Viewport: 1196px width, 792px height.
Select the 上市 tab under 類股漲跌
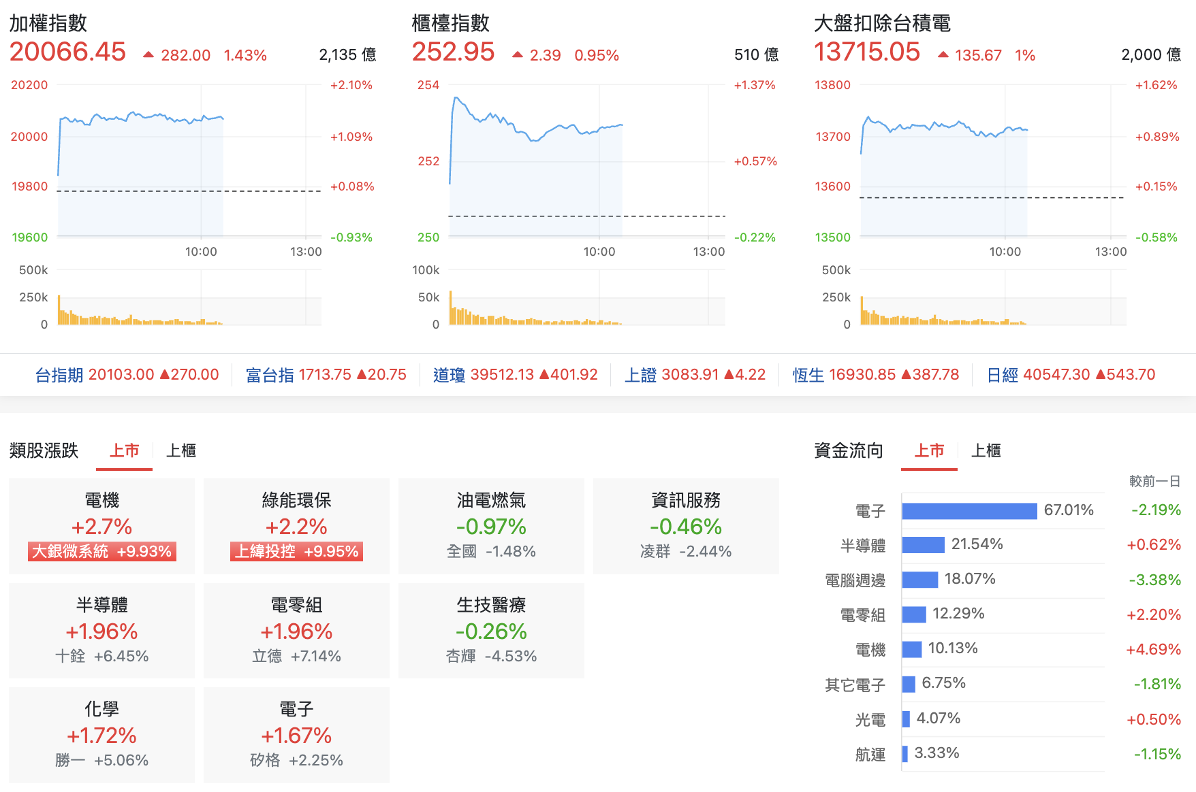(x=124, y=450)
